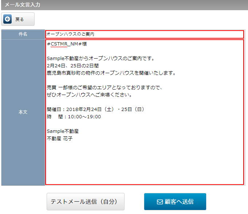Click the blue back arrow icon
This screenshot has width=248, height=214.
point(7,19)
